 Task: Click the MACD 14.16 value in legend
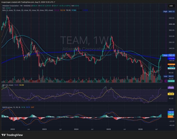(23, 107)
